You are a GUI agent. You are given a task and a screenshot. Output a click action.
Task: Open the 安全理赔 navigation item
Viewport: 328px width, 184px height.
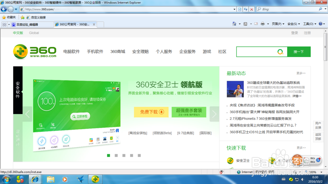pyautogui.click(x=140, y=52)
